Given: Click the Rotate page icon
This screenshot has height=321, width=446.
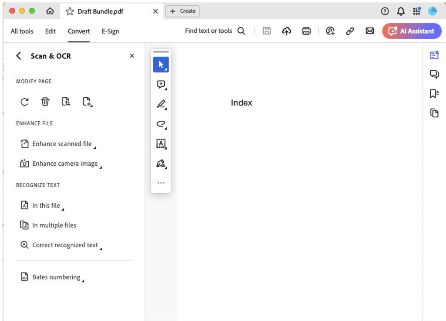Looking at the screenshot, I should point(24,102).
